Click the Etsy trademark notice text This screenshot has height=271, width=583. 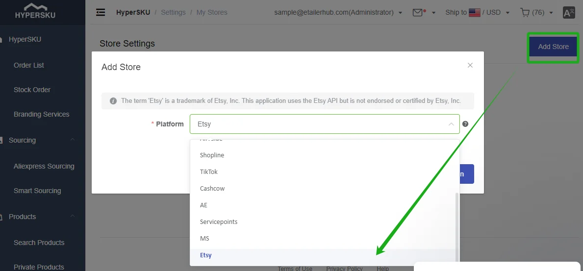tap(291, 101)
